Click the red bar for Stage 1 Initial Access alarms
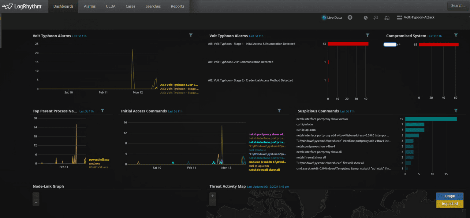470x218 pixels. pos(348,44)
